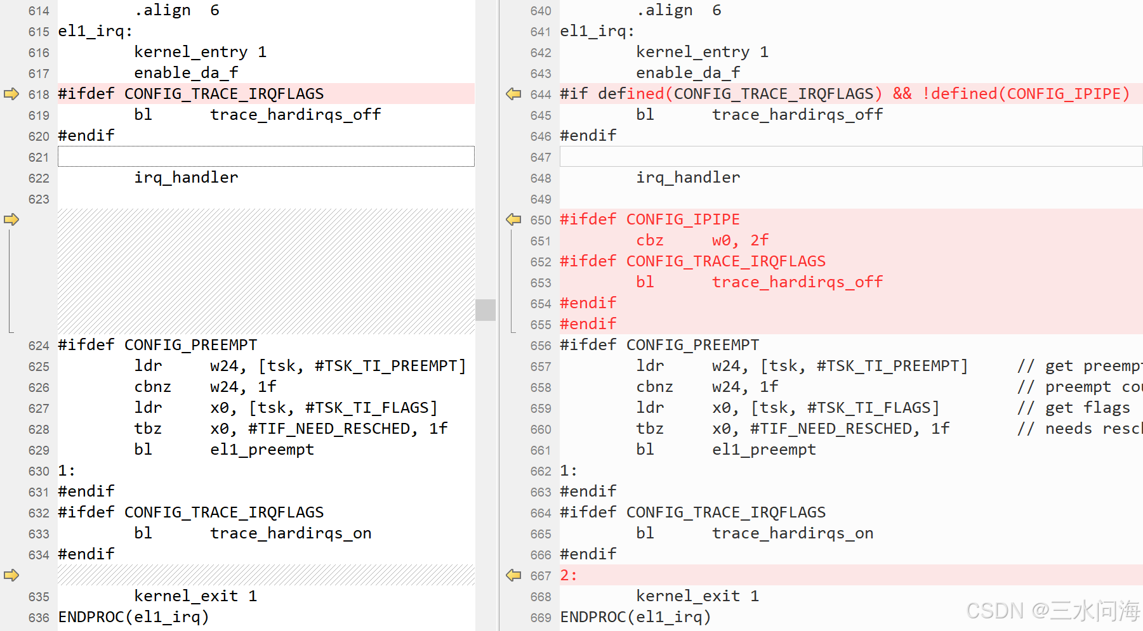Image resolution: width=1143 pixels, height=631 pixels.
Task: Click 'kernel_exit 1' on right line 668
Action: point(698,596)
